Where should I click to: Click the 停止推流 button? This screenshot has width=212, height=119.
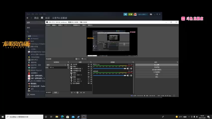point(157,65)
